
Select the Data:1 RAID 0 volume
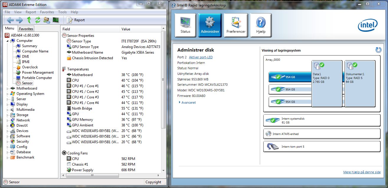327,84
